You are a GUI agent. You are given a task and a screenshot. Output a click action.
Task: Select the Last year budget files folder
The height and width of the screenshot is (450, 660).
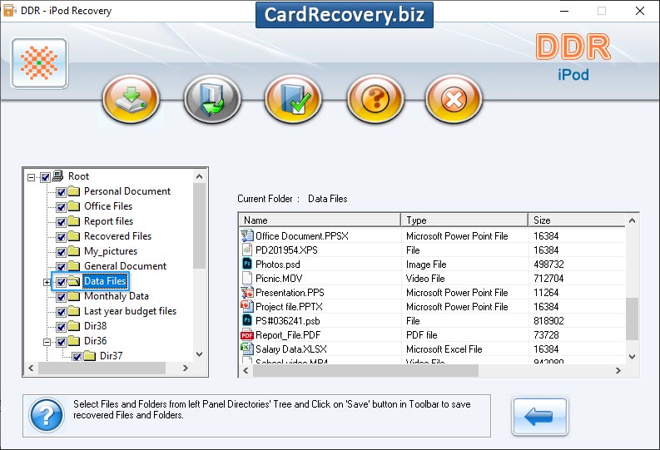click(x=130, y=311)
